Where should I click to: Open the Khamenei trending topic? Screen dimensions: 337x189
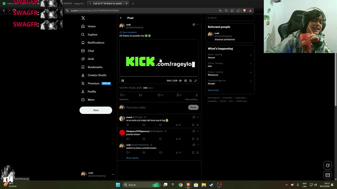tap(213, 75)
